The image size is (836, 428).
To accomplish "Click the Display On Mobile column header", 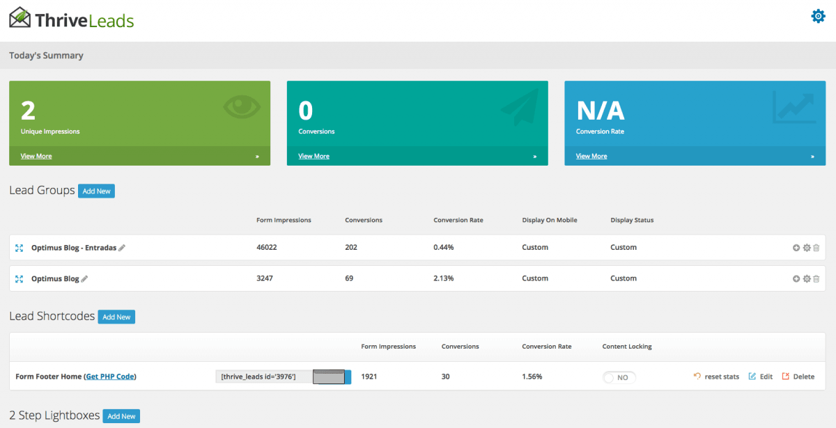I will click(550, 220).
